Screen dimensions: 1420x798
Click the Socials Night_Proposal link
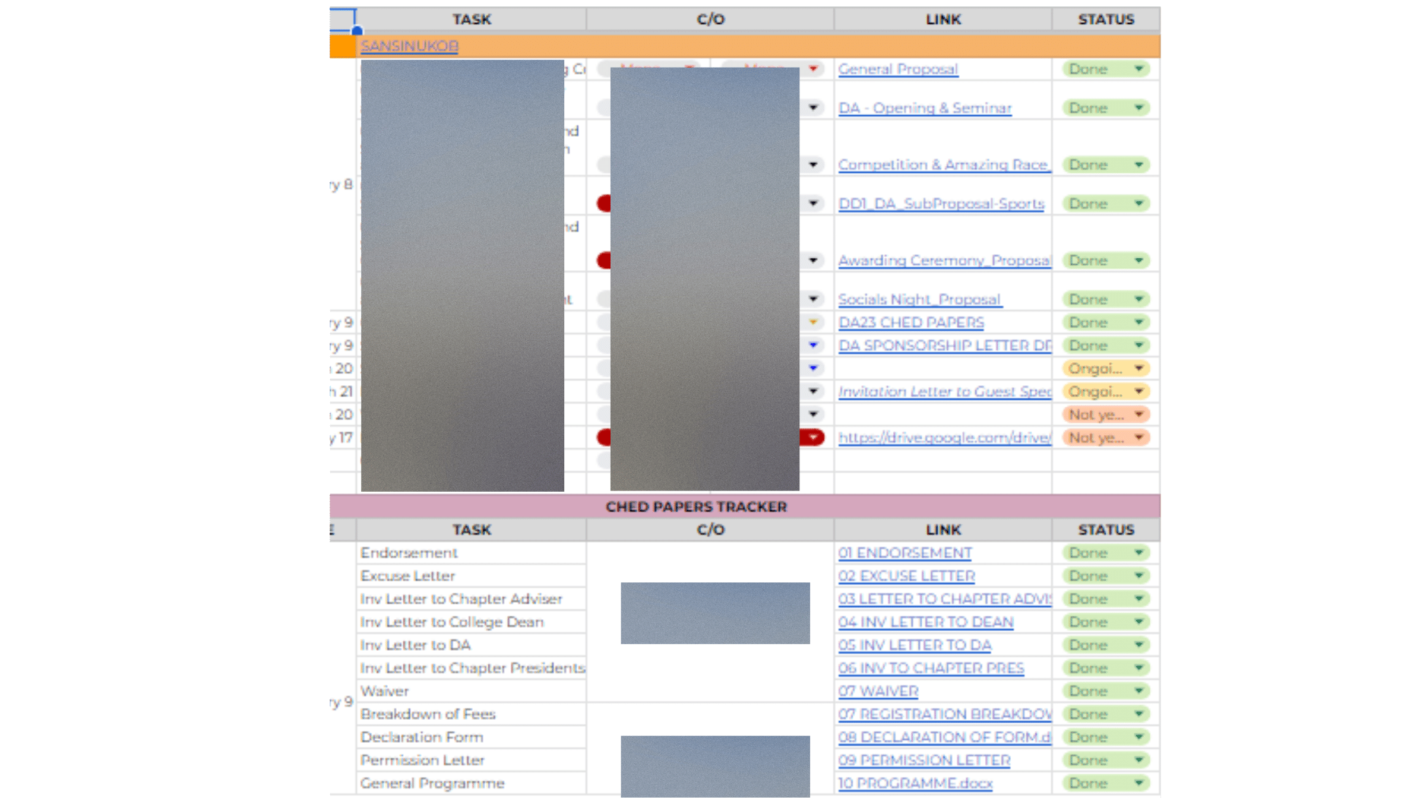click(x=919, y=299)
